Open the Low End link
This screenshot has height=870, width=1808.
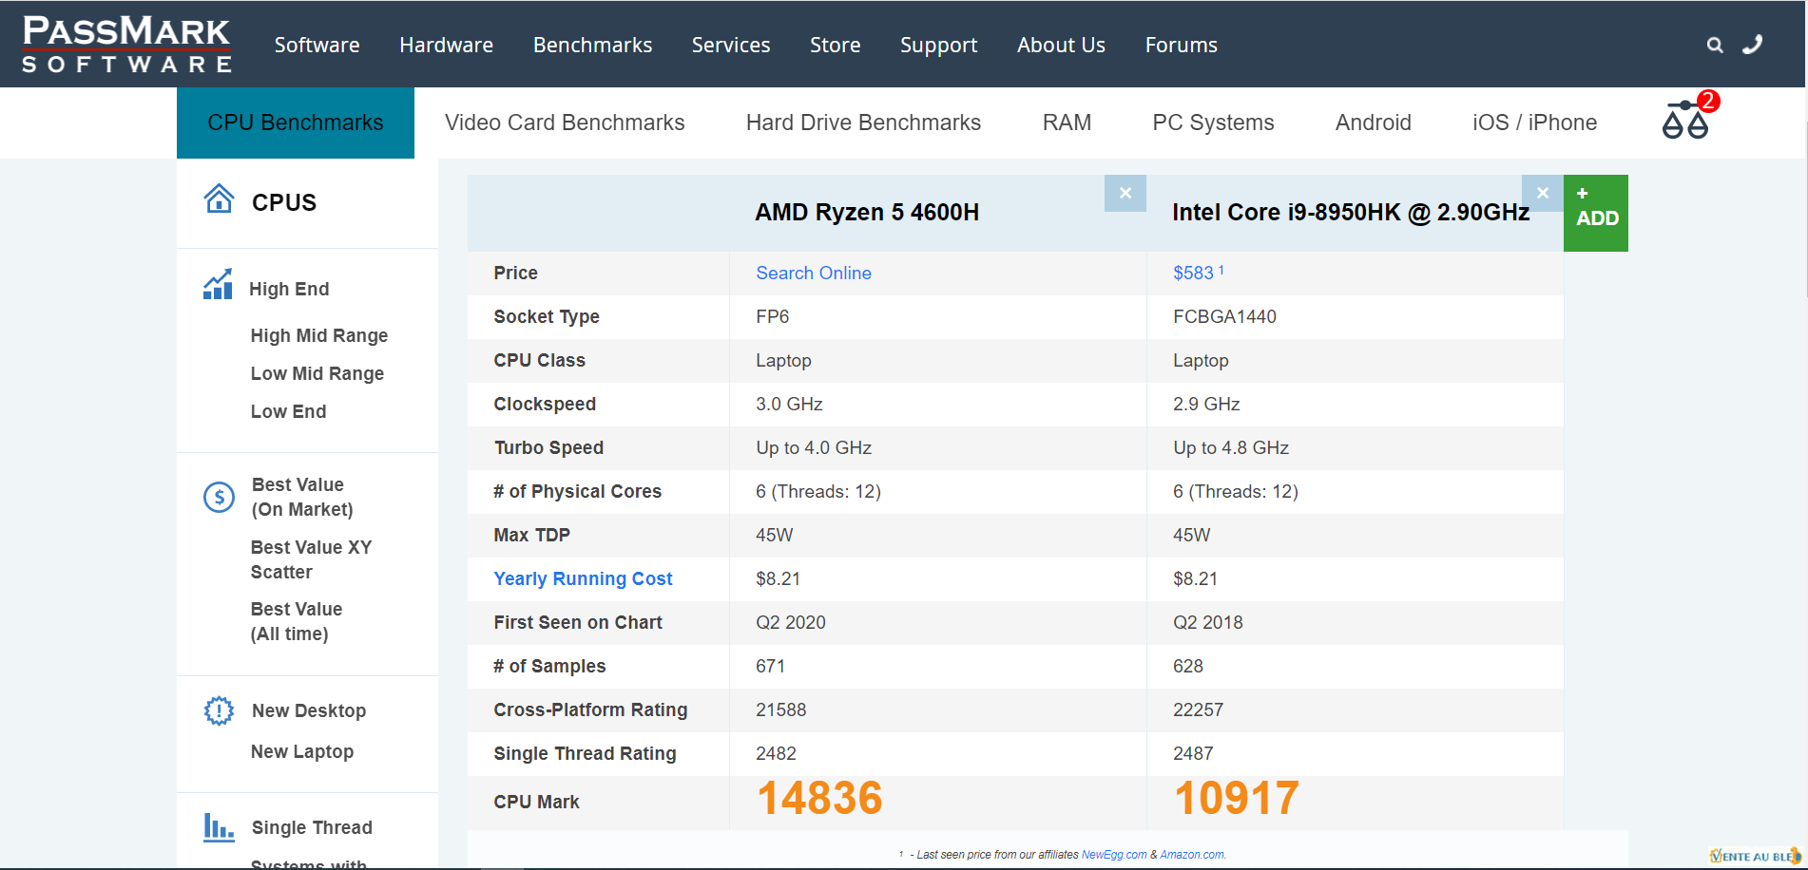pyautogui.click(x=288, y=411)
